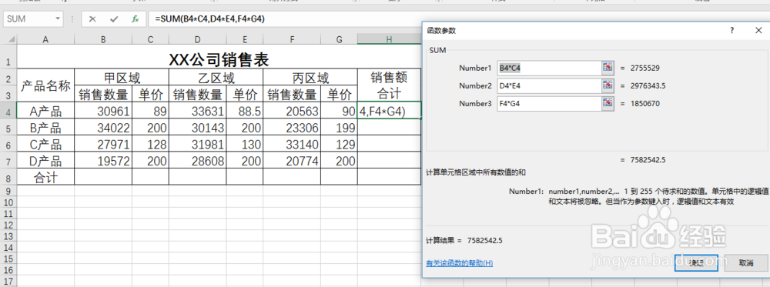Click the Number3 input field with F4*G4
The image size is (770, 287).
(550, 104)
